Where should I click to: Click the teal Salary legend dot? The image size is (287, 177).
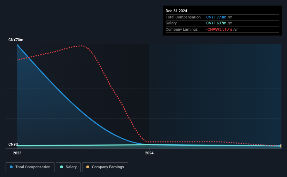pyautogui.click(x=62, y=167)
